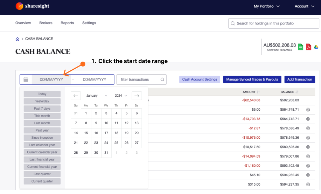Open the Brokers tab

point(46,23)
